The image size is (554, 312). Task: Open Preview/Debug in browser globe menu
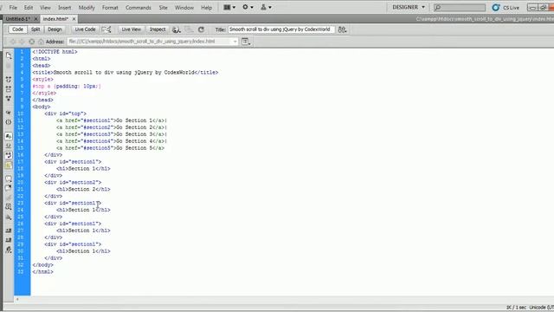(x=177, y=29)
